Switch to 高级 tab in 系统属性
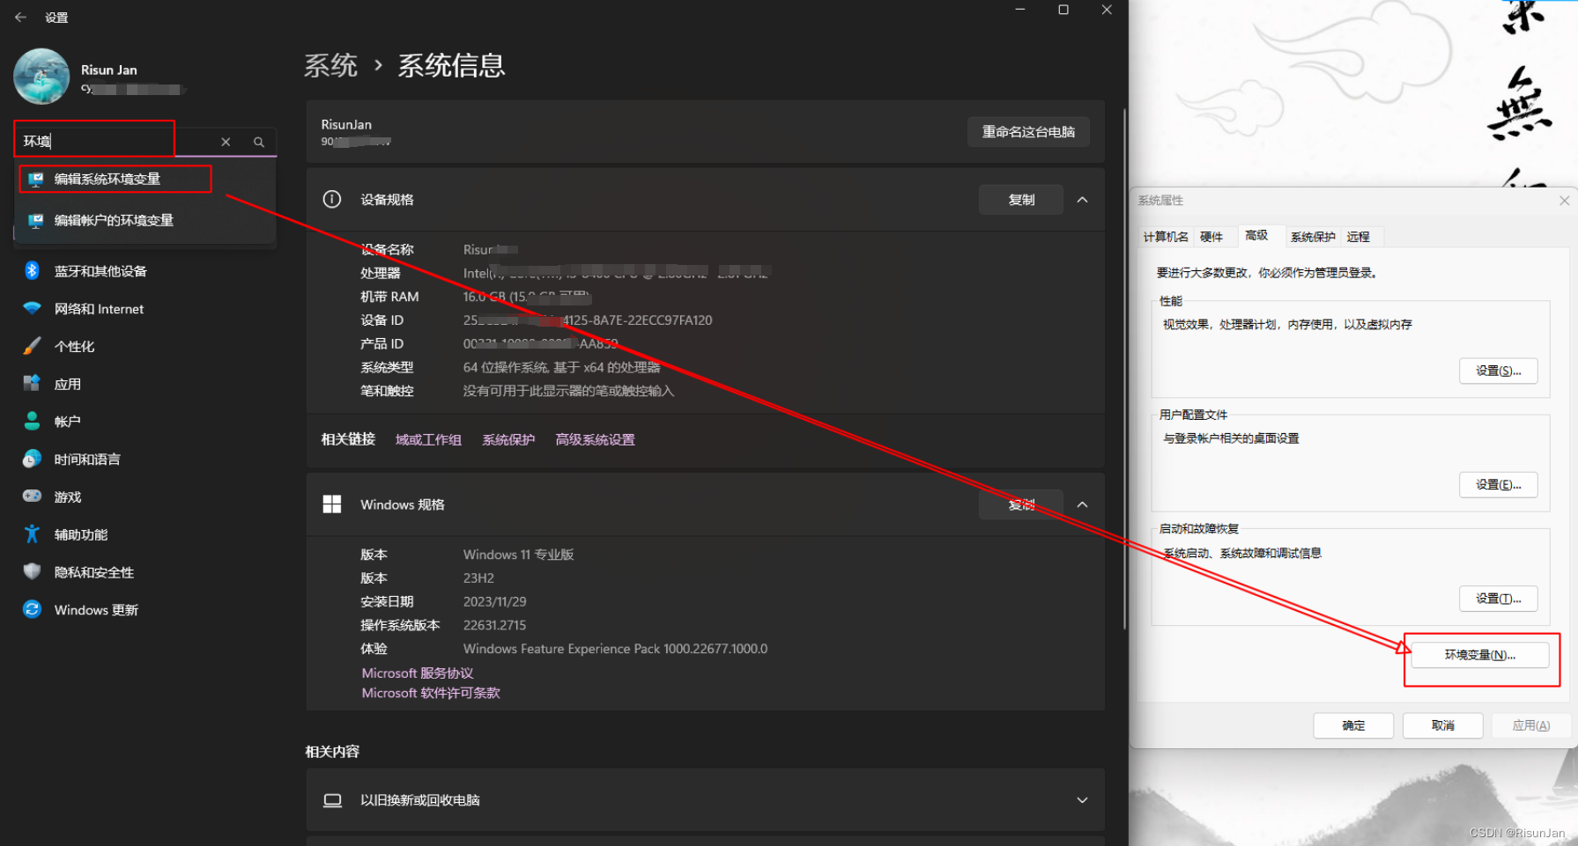The height and width of the screenshot is (846, 1578). point(1256,235)
